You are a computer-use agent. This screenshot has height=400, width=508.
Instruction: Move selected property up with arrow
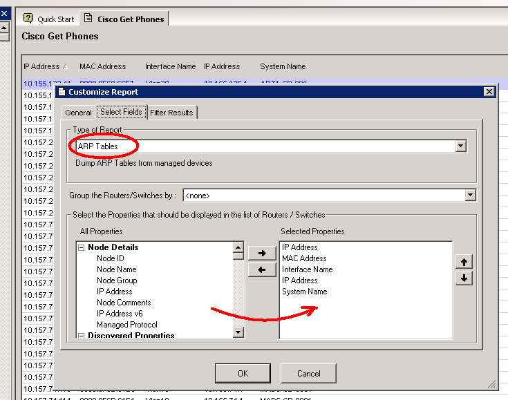pyautogui.click(x=464, y=262)
